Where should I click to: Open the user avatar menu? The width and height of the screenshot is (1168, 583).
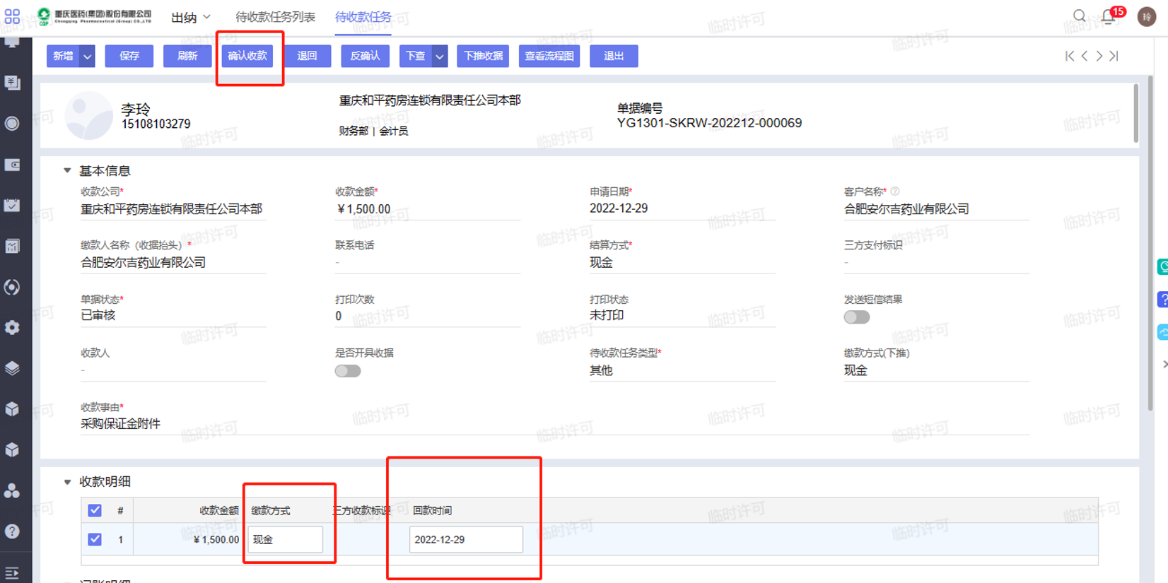click(x=1146, y=16)
